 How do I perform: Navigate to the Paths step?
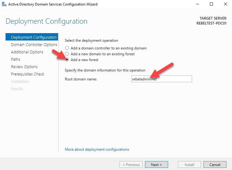coord(16,60)
